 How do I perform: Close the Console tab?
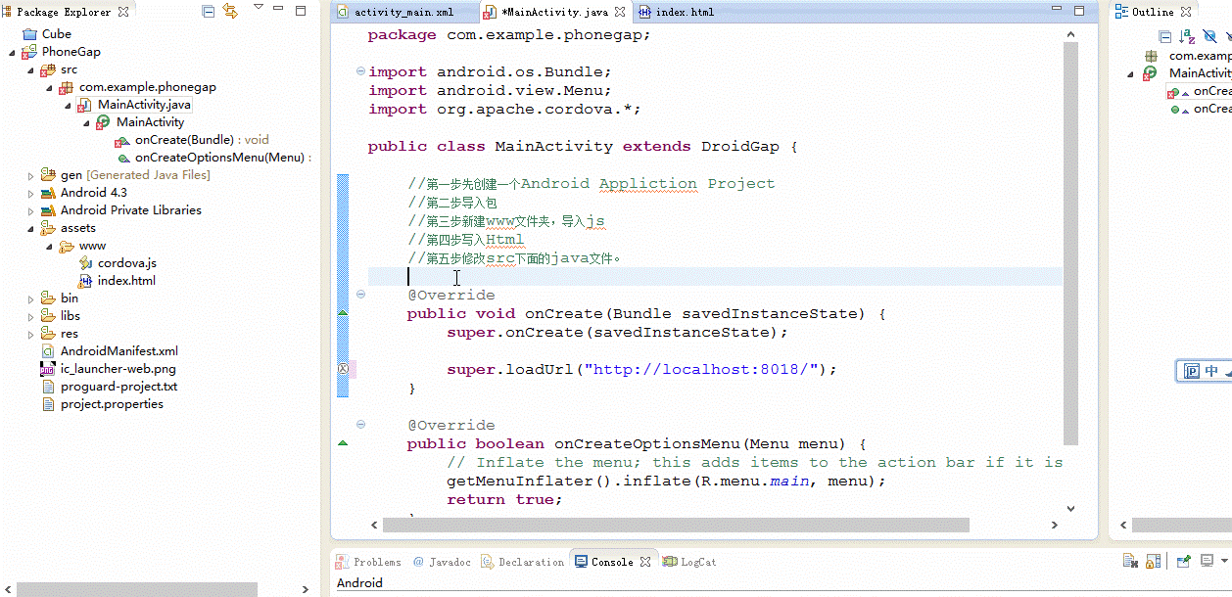point(645,562)
